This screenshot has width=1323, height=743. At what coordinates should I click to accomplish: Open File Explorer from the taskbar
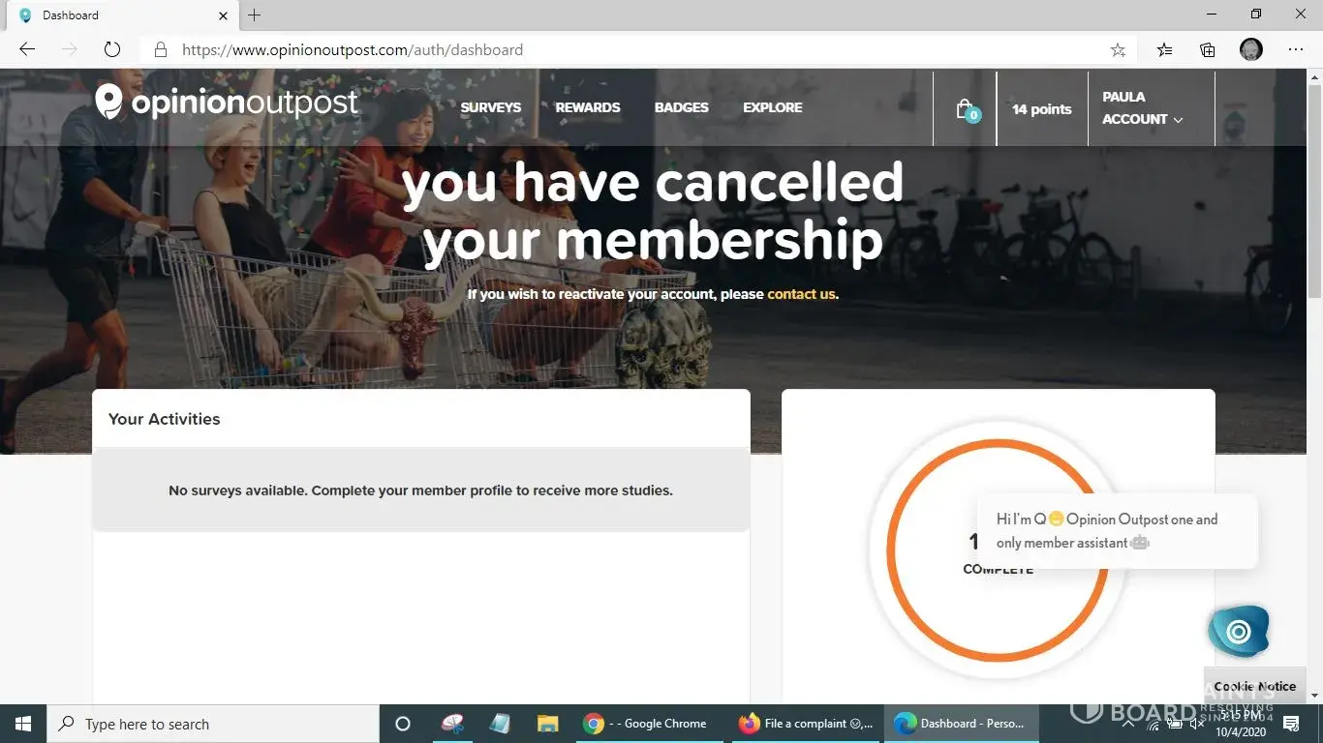(548, 724)
